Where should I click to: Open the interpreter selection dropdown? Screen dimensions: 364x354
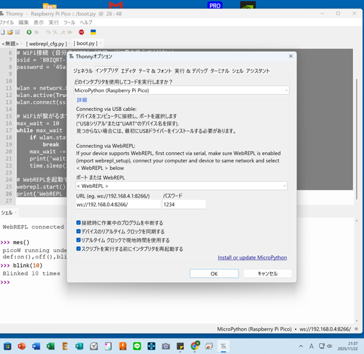point(181,90)
